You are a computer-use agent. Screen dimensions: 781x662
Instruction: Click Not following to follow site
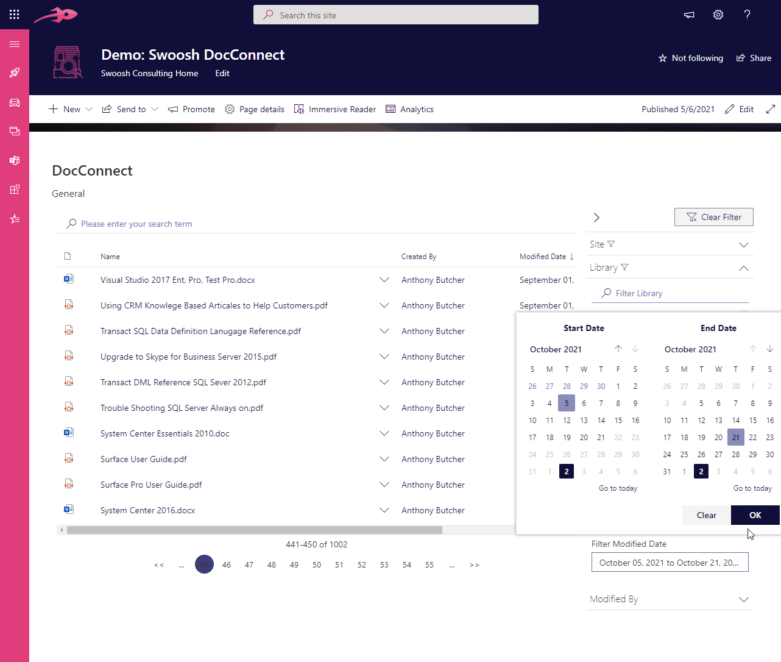coord(691,58)
